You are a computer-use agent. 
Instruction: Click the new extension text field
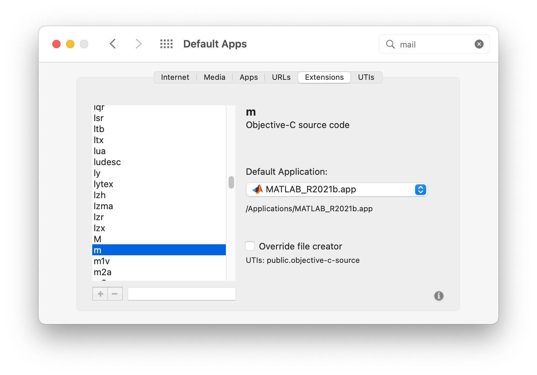[181, 294]
